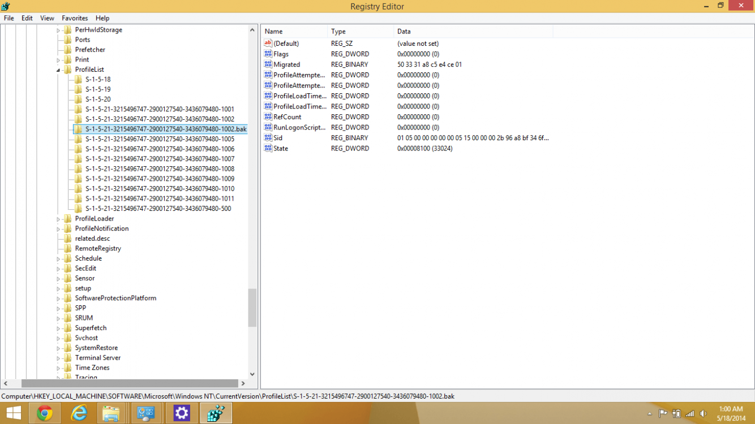This screenshot has width=755, height=424.
Task: Open the Edit menu
Action: click(x=27, y=18)
